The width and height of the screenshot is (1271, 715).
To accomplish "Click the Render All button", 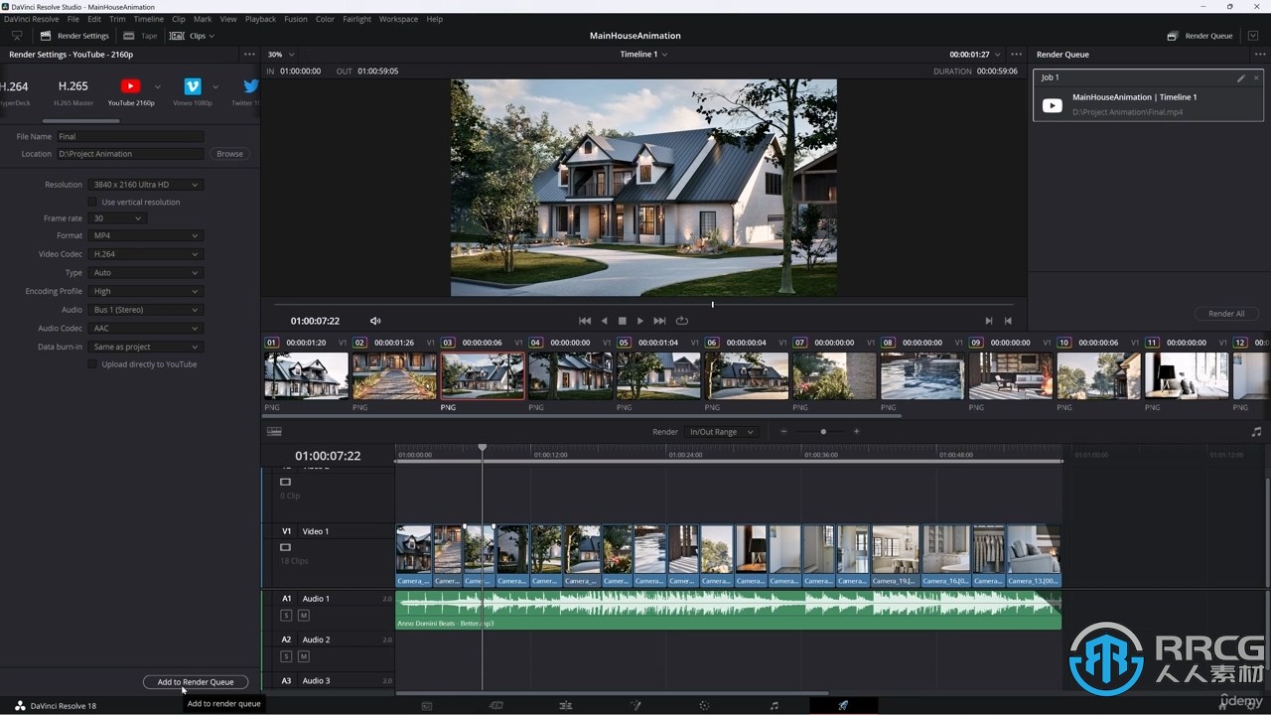I will (x=1226, y=314).
